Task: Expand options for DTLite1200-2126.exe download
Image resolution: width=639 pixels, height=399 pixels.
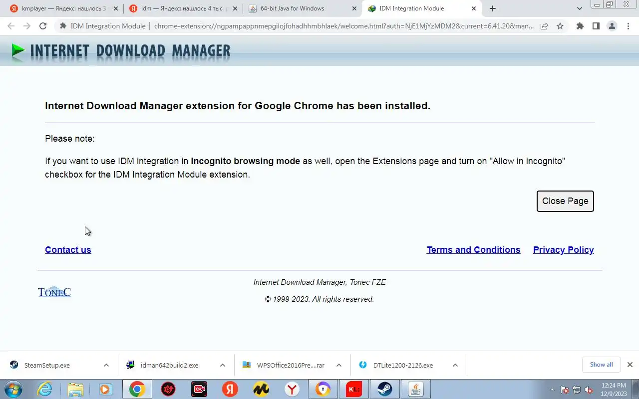Action: 455,365
